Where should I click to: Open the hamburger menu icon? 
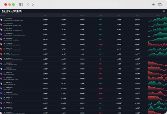(x=163, y=11)
